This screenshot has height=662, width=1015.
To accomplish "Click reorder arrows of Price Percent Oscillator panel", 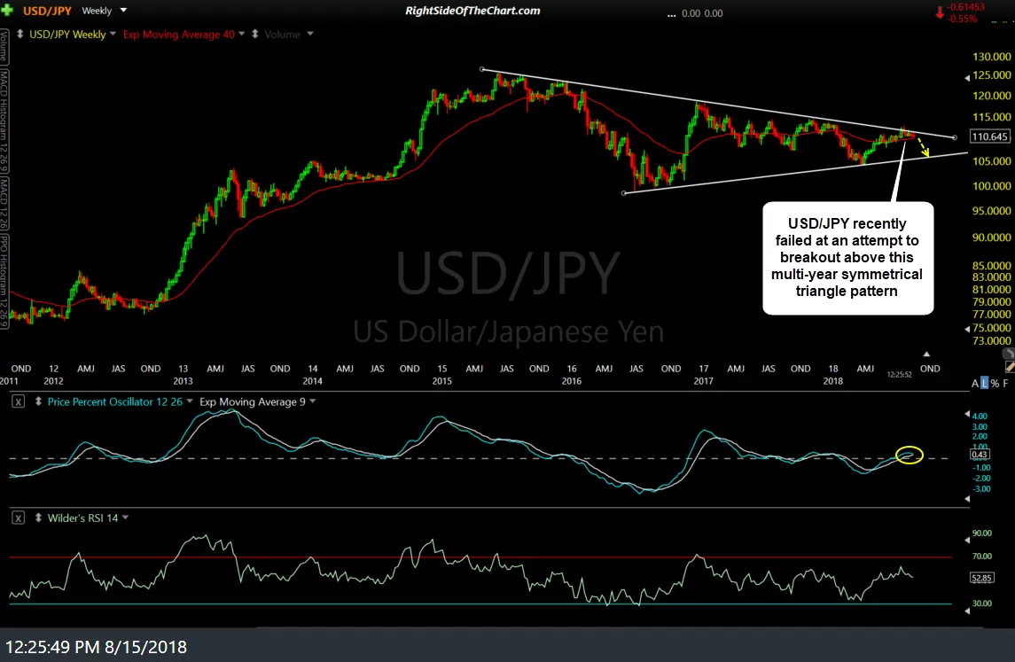I will point(38,401).
